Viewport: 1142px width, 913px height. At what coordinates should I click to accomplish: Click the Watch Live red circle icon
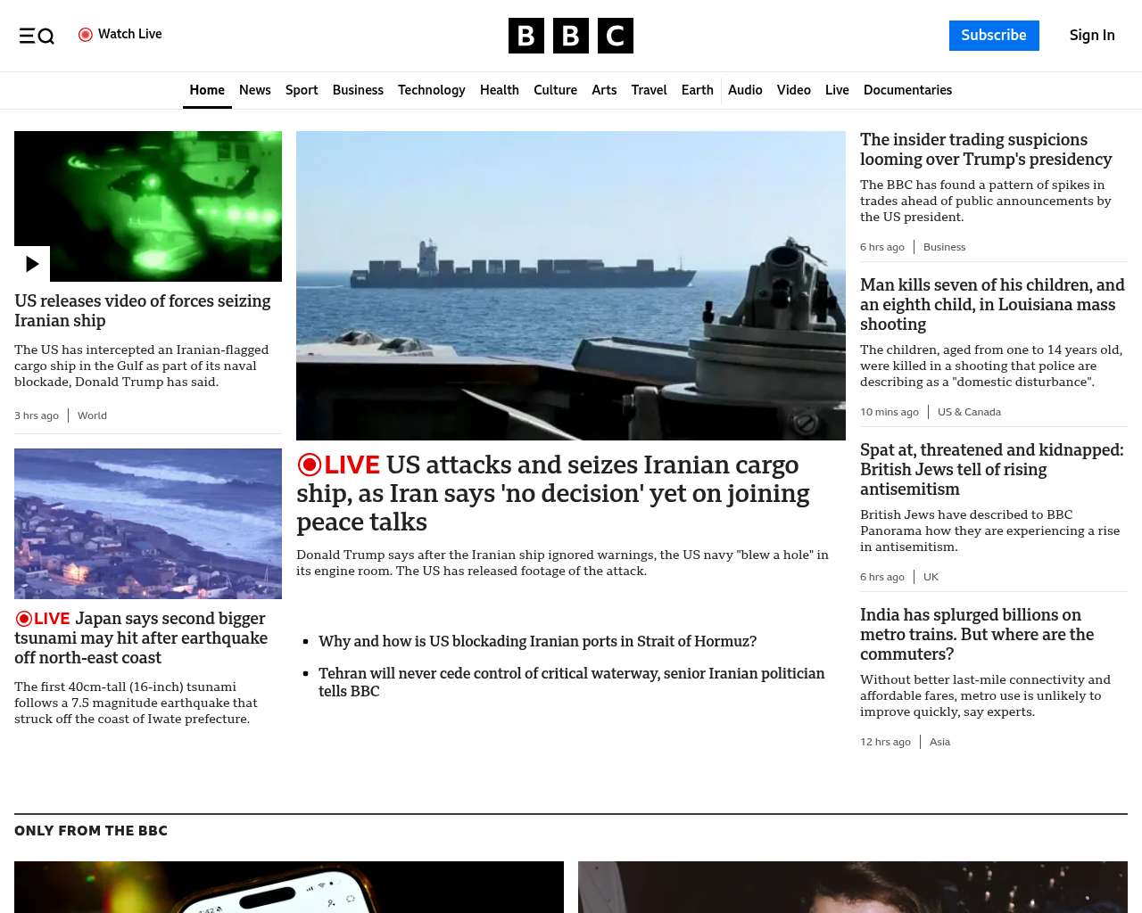pyautogui.click(x=86, y=35)
